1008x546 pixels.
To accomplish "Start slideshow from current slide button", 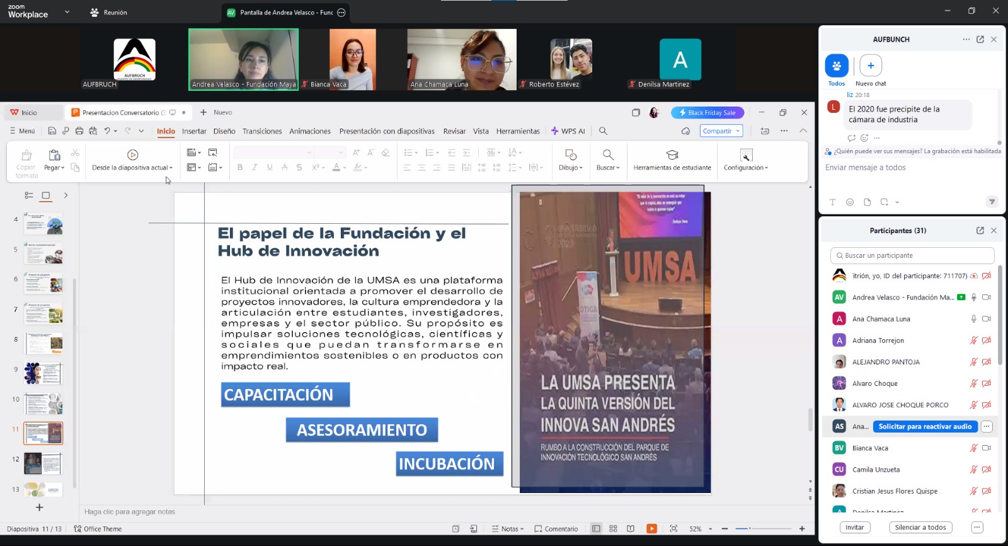I will coord(132,154).
